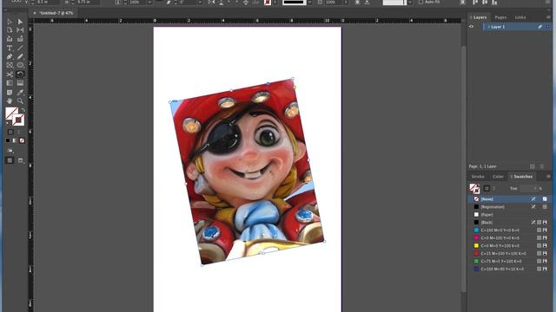Click Apply None in the toolbox
The image size is (556, 312).
[22, 140]
